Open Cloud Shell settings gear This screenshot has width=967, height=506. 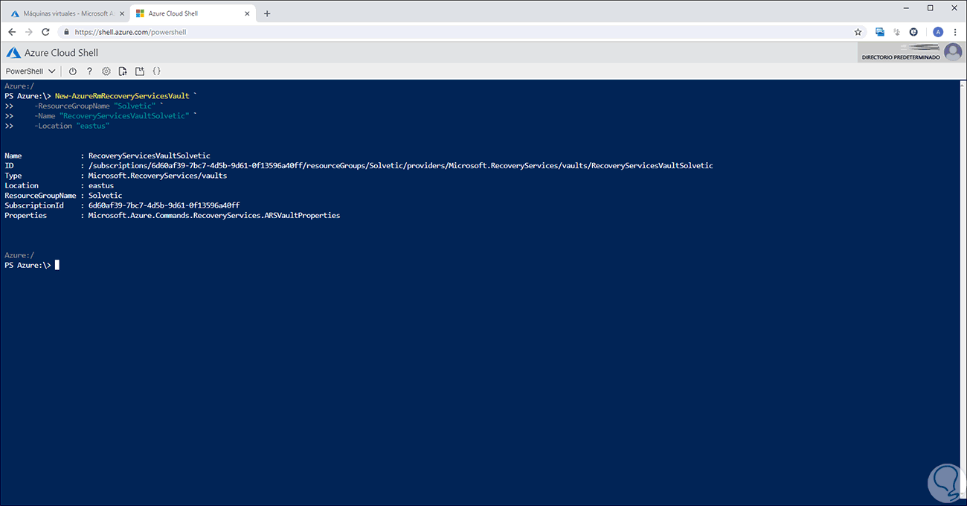coord(106,71)
